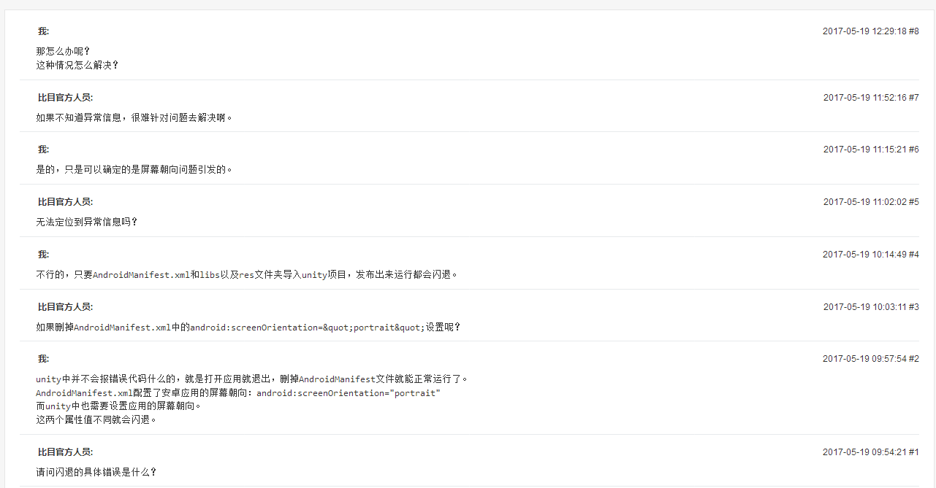Click reply starting 如果删掉AndroidManifest.xml中的

coord(248,328)
